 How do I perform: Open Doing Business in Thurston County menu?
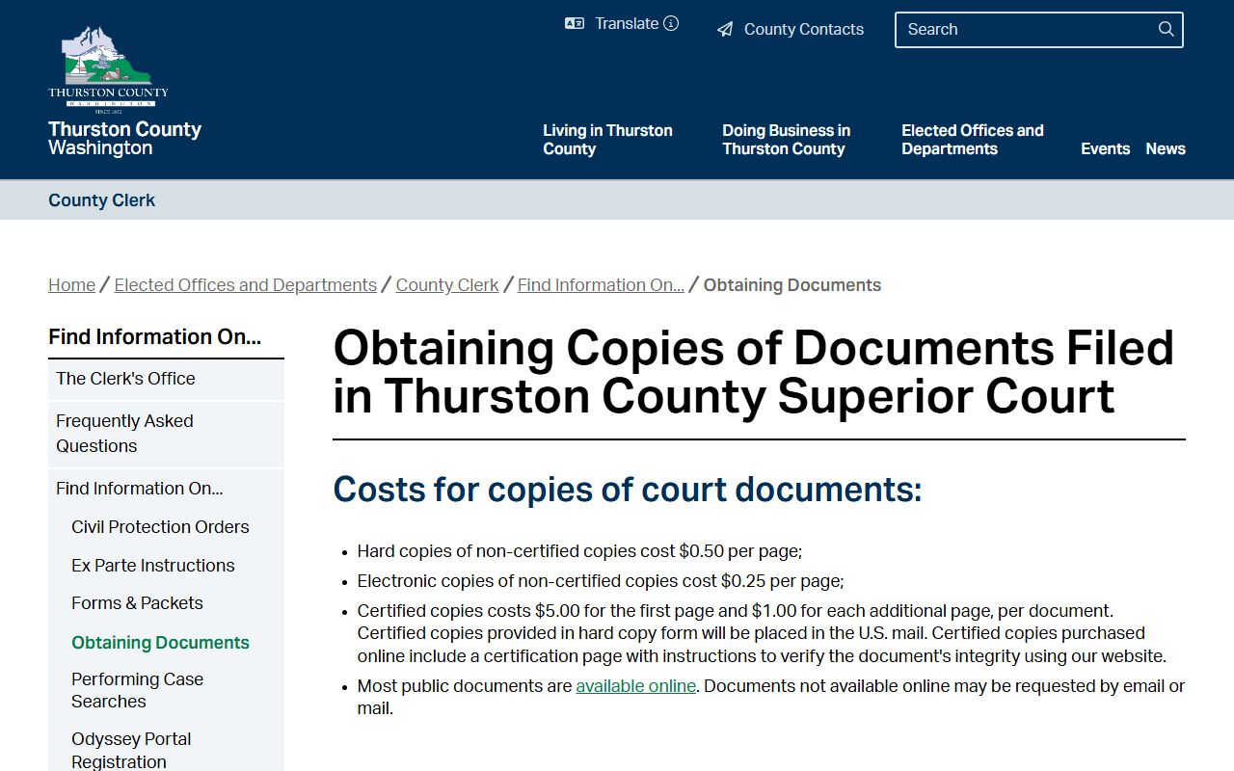tap(786, 140)
